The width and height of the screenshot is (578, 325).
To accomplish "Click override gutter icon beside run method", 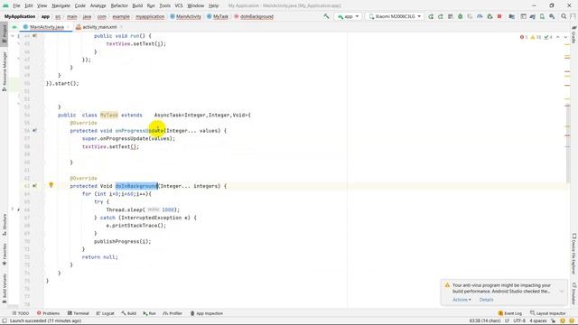I will tap(34, 36).
